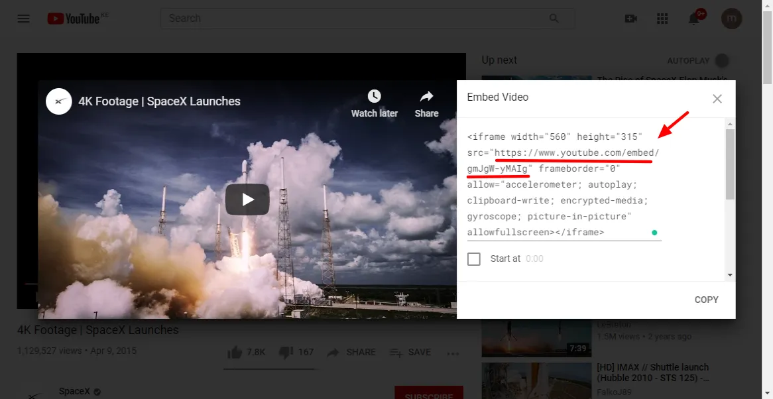This screenshot has width=773, height=399.
Task: Open the Create video upload icon
Action: 630,19
